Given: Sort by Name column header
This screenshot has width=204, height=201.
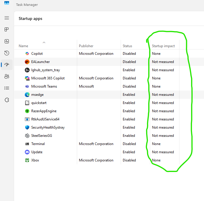Looking at the screenshot, I should pyautogui.click(x=23, y=46).
